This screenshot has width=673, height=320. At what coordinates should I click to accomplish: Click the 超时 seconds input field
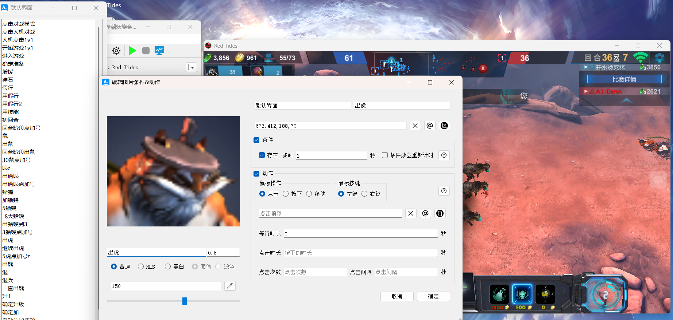pyautogui.click(x=331, y=155)
